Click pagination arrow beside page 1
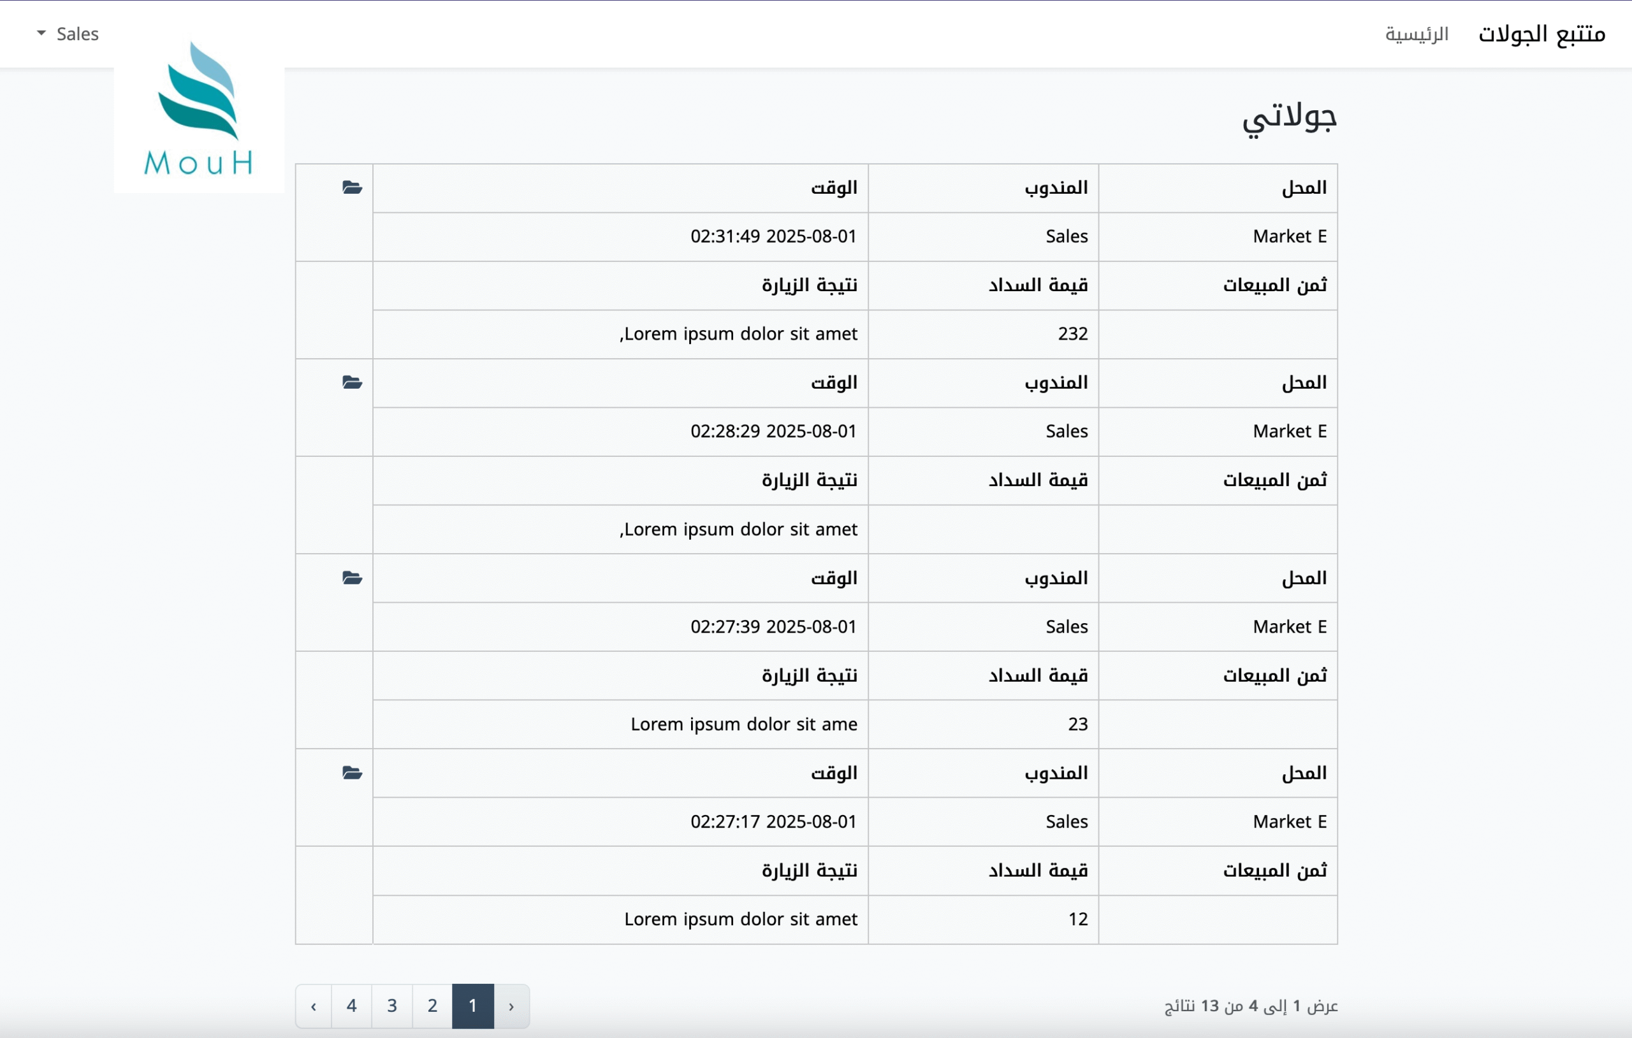This screenshot has height=1038, width=1632. 511,1006
